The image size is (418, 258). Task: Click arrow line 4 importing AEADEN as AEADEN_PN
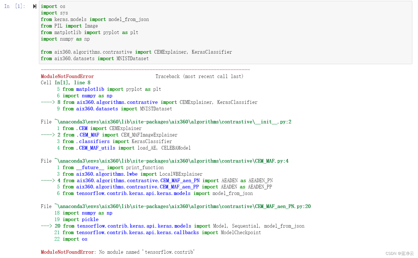[157, 181]
